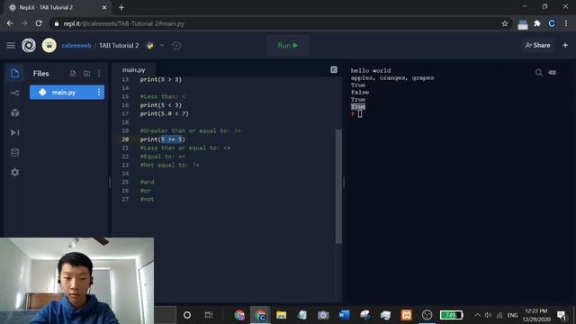
Task: Open the Chrome profile C icon
Action: point(552,23)
